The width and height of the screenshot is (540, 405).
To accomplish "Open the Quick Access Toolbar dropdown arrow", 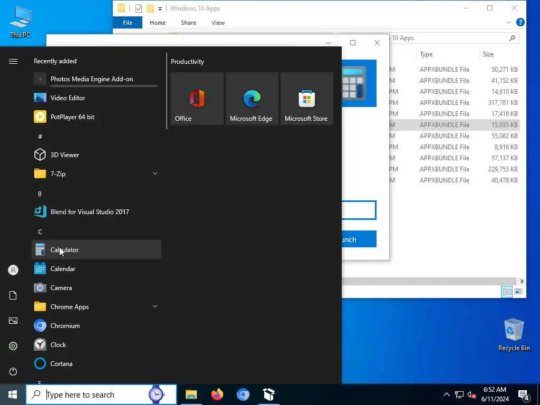I will point(160,8).
